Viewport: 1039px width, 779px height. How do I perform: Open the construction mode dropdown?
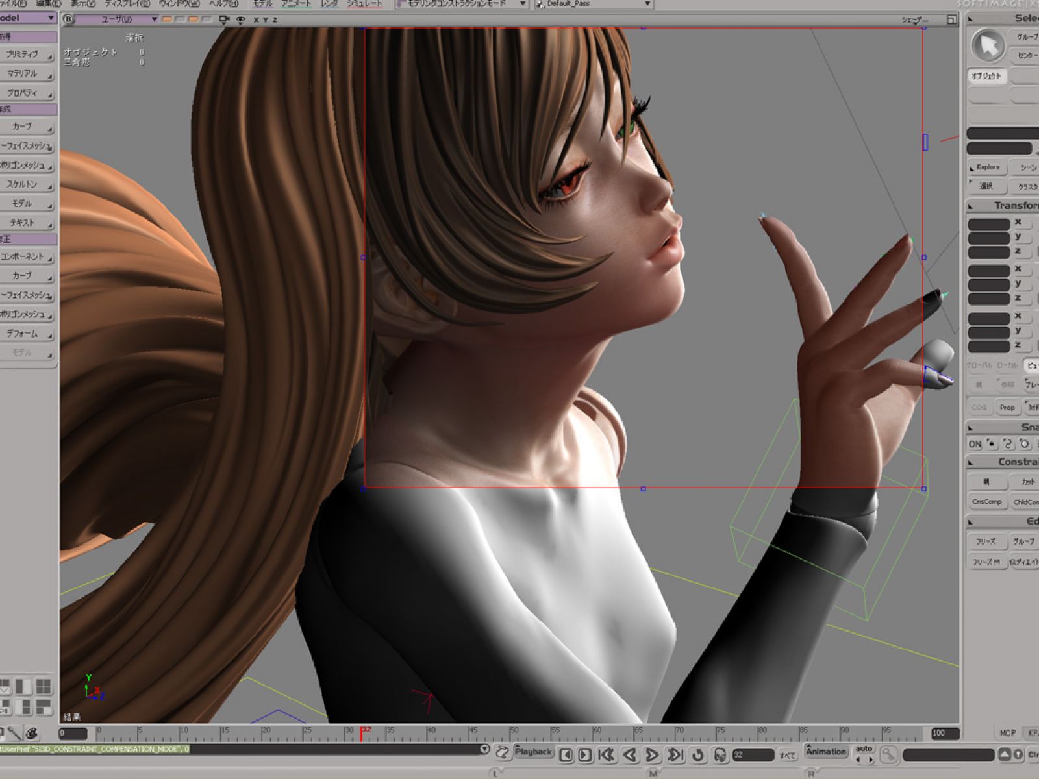[x=462, y=4]
